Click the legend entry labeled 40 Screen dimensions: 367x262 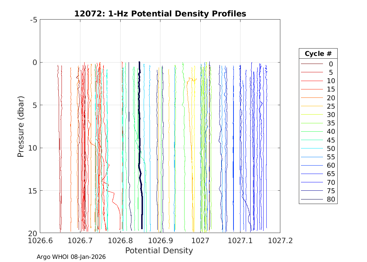331,132
